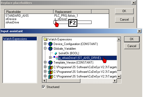
Task: Confirm with OK in Input assistant
Action: 132,39
